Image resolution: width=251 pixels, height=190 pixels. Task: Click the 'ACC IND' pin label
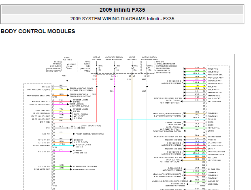46,134
